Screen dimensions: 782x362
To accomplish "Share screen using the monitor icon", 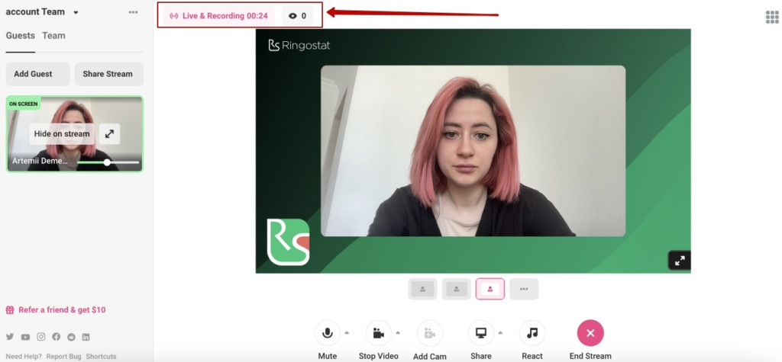I will coord(481,333).
